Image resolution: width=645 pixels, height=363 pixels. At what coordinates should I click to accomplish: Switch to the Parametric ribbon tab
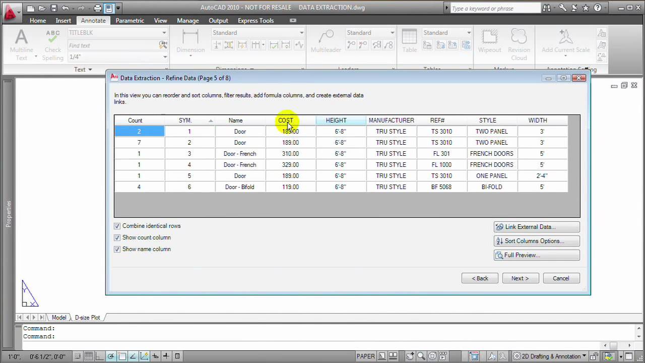click(x=130, y=21)
